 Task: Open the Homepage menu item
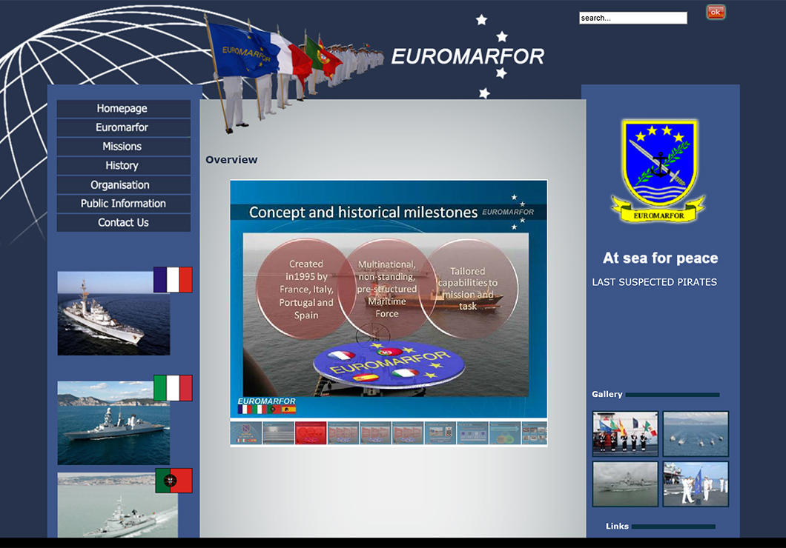(123, 109)
